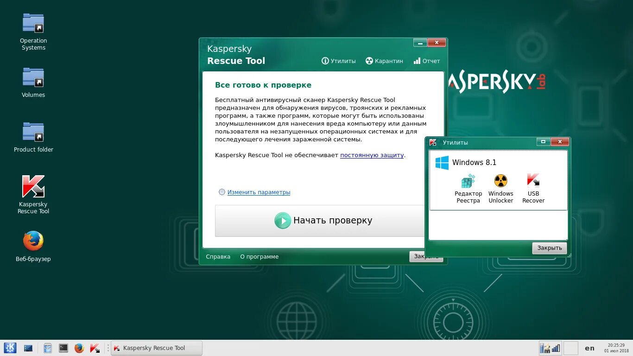Viewport: 633px width, 356px height.
Task: Click the show desktop taskbar icon
Action: (x=28, y=348)
